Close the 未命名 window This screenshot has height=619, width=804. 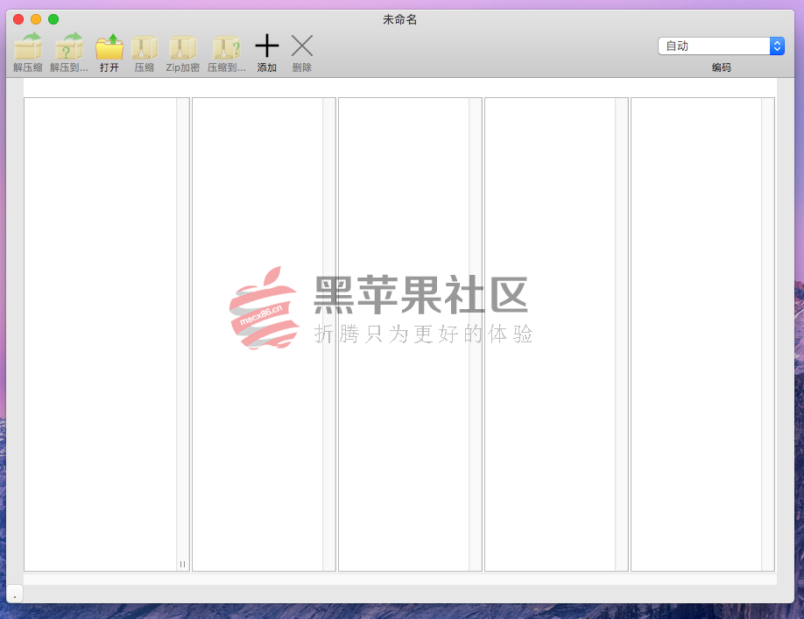[x=18, y=19]
